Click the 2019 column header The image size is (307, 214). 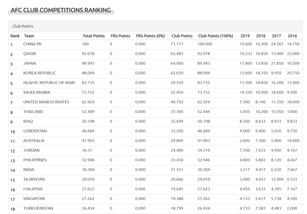pyautogui.click(x=245, y=36)
